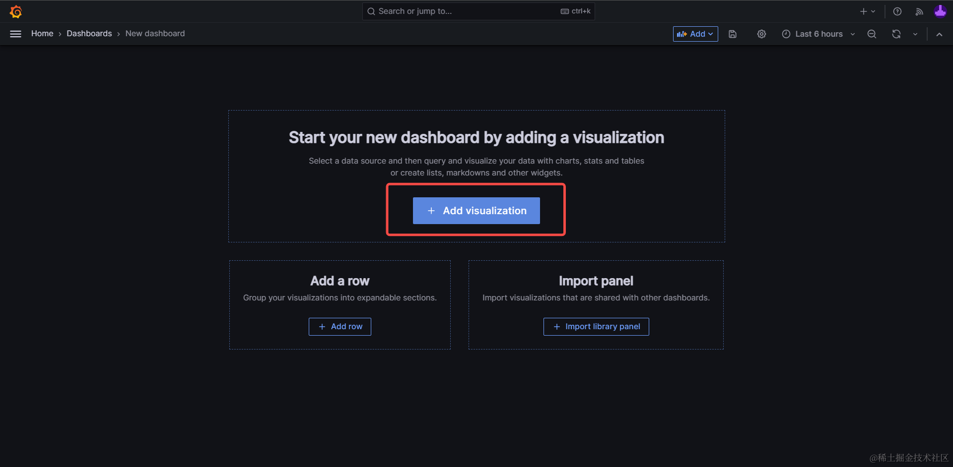The height and width of the screenshot is (467, 953).
Task: Go to Home breadcrumb
Action: pyautogui.click(x=42, y=33)
